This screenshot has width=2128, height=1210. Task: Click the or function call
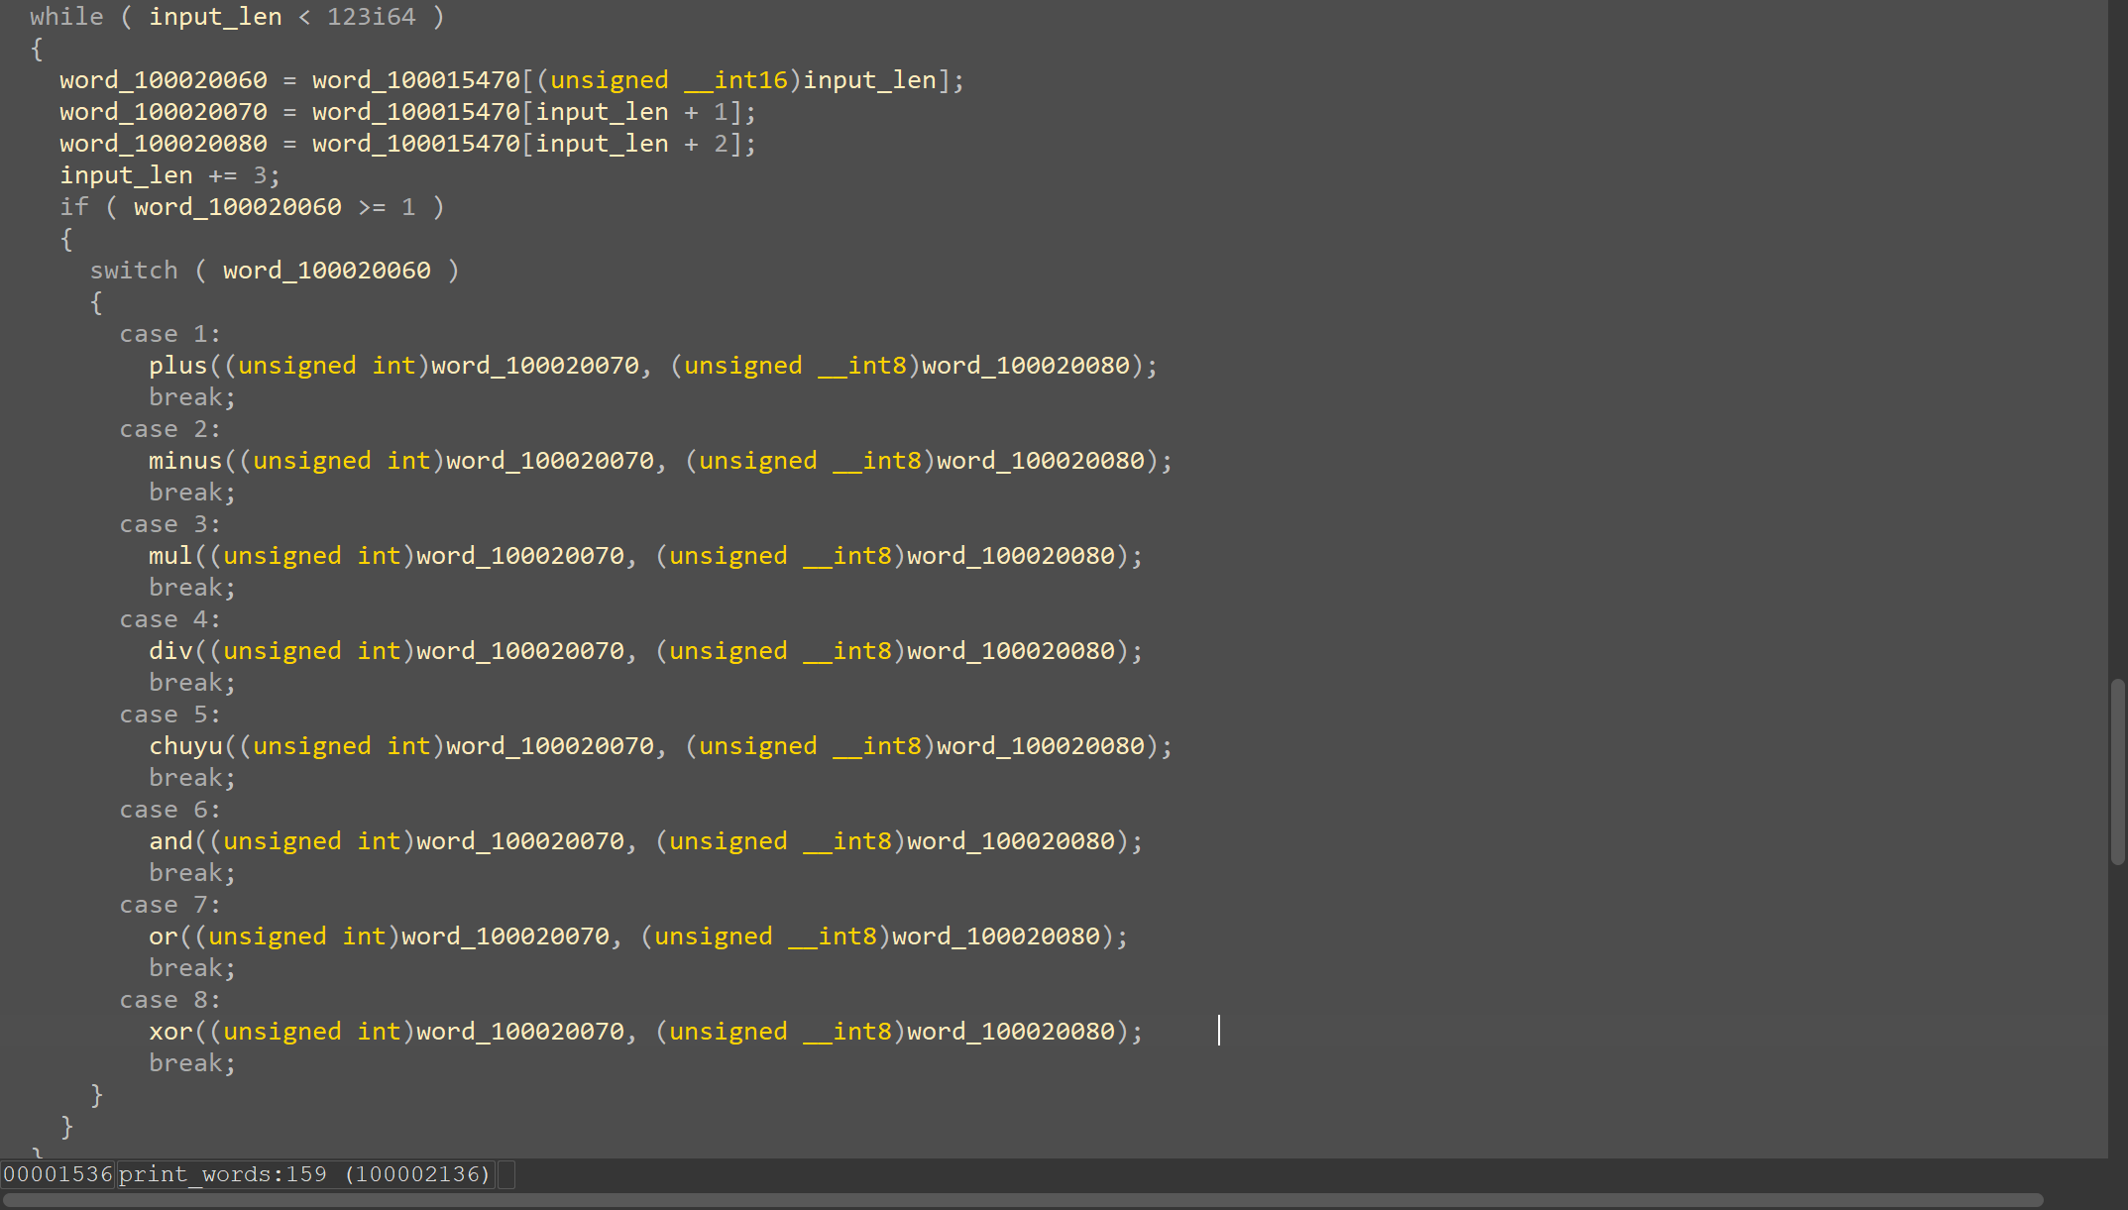pyautogui.click(x=164, y=936)
